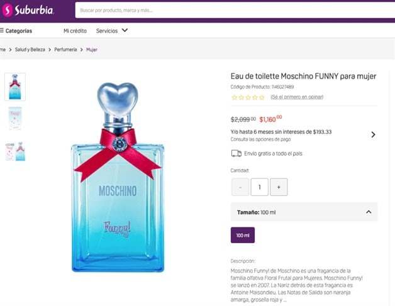Increase quantity with the plus button
The width and height of the screenshot is (395, 306).
tap(279, 187)
